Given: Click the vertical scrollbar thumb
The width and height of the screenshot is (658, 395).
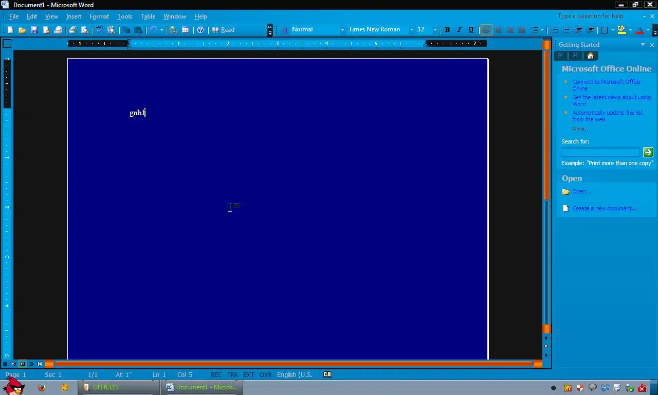Looking at the screenshot, I should 546,125.
